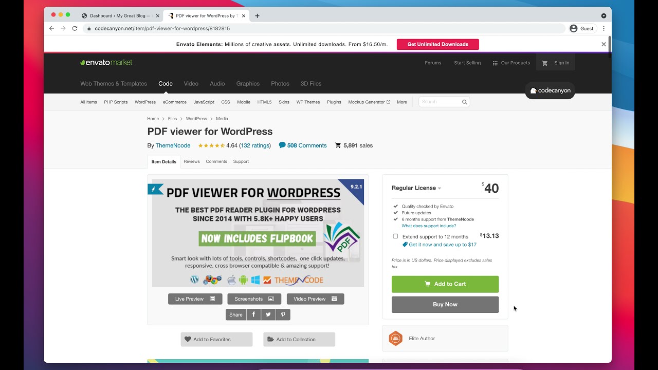
Task: Switch to Dashboard My Great Blog tab
Action: coord(121,16)
